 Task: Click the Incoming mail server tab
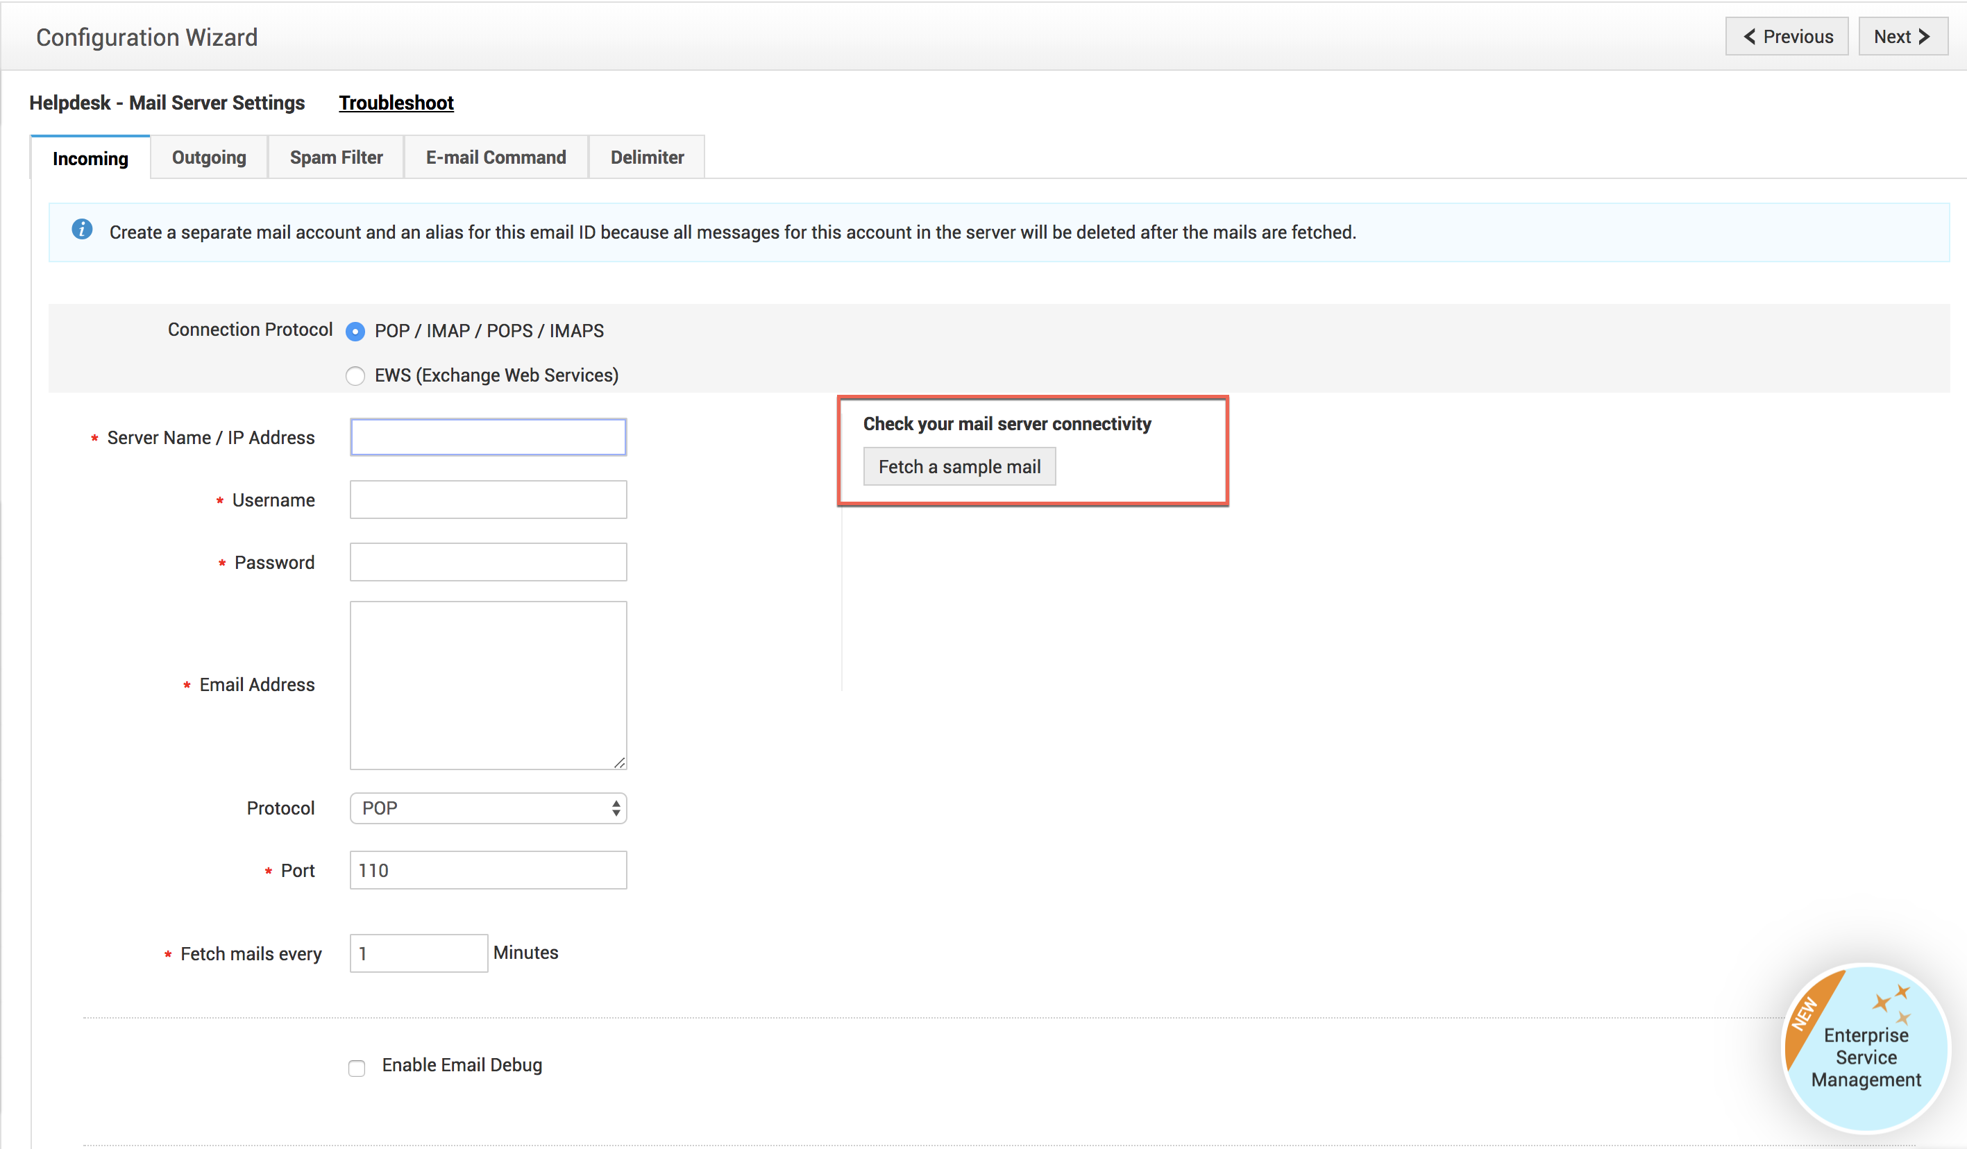click(89, 158)
